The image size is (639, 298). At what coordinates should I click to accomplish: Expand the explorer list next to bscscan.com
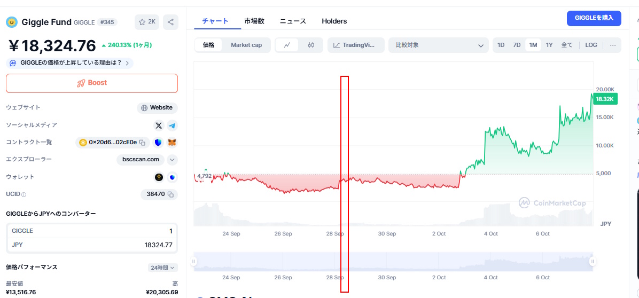pos(172,159)
